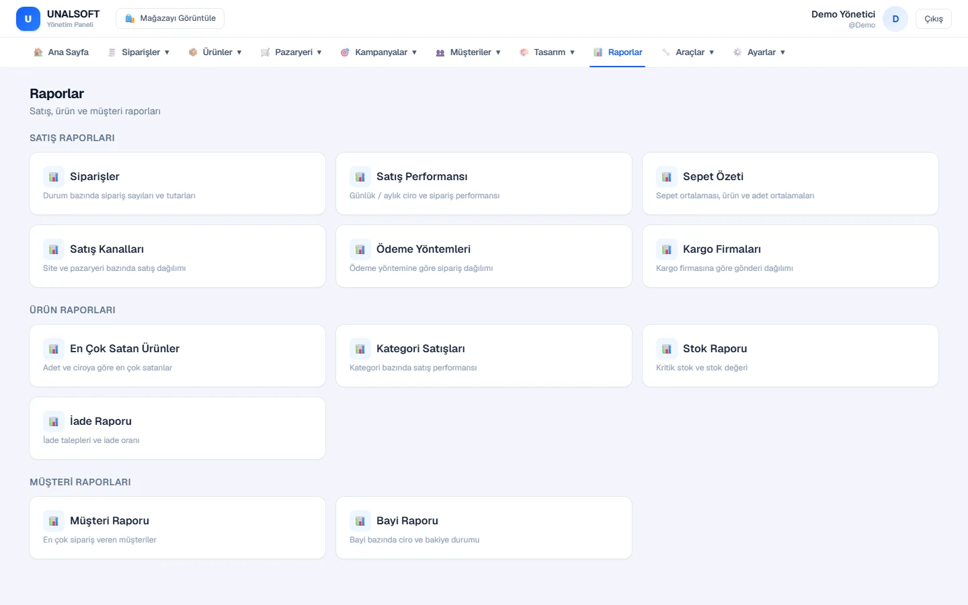
Task: Click the UNALSOFT brand name text
Action: (73, 14)
